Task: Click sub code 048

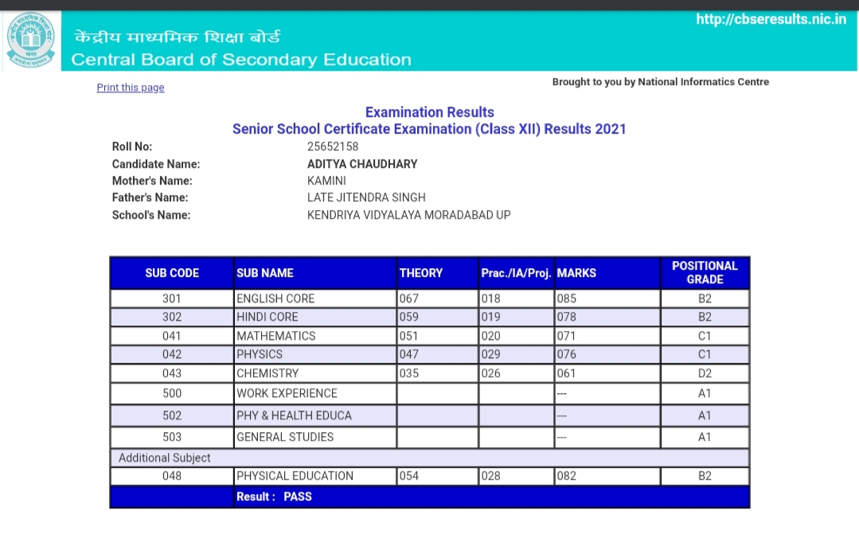Action: (x=172, y=476)
